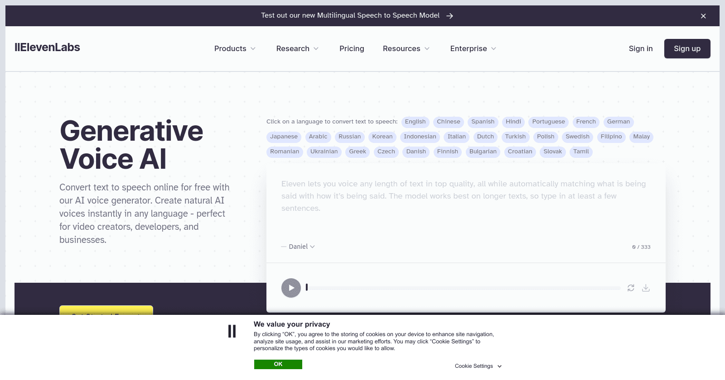Click the Danish language chip

416,152
